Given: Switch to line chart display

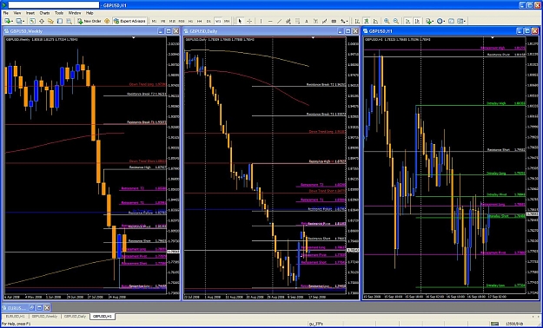Looking at the screenshot, I should [x=375, y=21].
